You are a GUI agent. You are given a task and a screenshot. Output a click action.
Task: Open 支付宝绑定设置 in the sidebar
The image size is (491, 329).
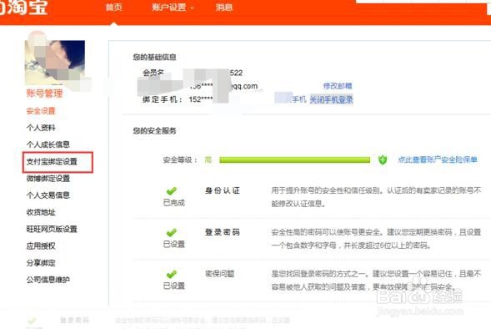pyautogui.click(x=52, y=162)
